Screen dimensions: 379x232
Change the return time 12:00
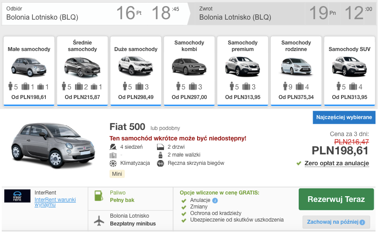coord(358,13)
